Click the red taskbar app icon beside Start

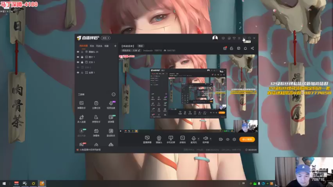[x=16, y=183]
